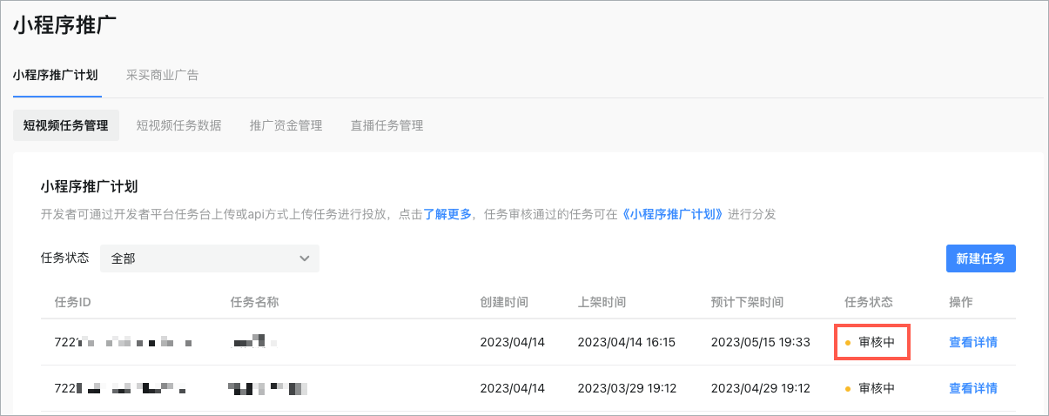
Task: Click the yellow status dot in the first row
Action: (848, 343)
